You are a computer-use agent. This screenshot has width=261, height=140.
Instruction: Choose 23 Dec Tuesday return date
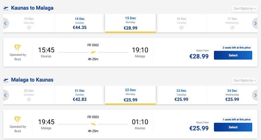(x=181, y=95)
